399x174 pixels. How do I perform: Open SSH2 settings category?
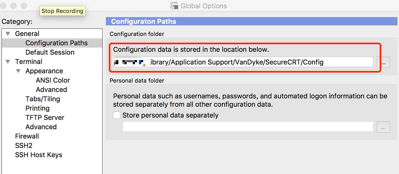click(24, 146)
